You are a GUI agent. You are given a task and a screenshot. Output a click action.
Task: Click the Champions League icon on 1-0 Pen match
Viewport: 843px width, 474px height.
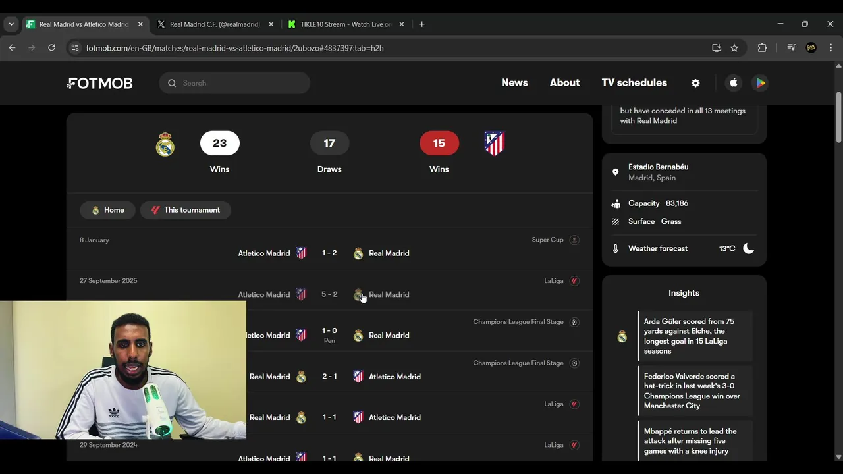pyautogui.click(x=574, y=322)
